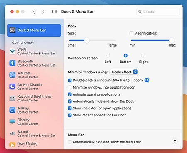The width and height of the screenshot is (187, 153).
Task: Go forward with the right chevron
Action: pyautogui.click(x=43, y=12)
